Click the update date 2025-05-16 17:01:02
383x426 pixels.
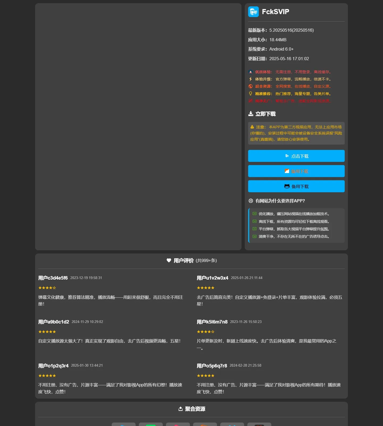pos(289,59)
